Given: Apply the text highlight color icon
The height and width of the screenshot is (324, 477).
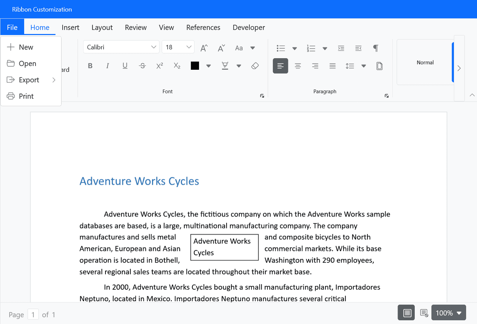Looking at the screenshot, I should pos(225,66).
